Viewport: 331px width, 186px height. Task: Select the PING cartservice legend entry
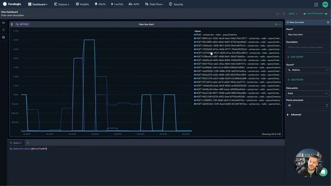point(216,35)
